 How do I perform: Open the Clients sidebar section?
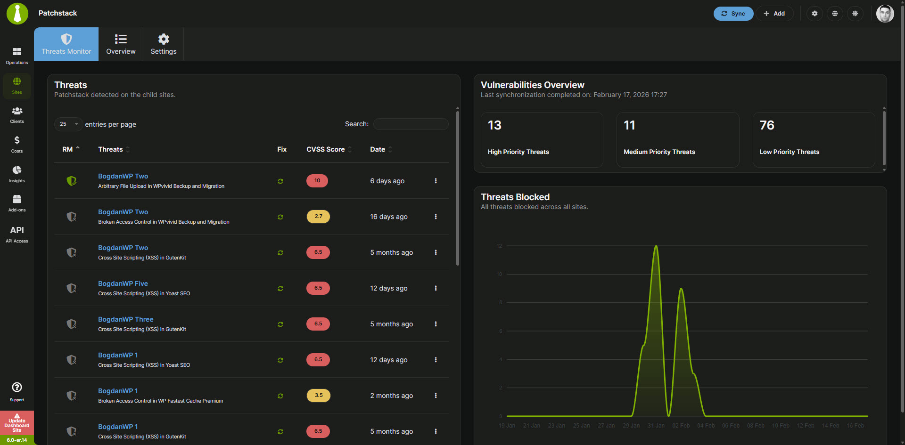pyautogui.click(x=17, y=115)
